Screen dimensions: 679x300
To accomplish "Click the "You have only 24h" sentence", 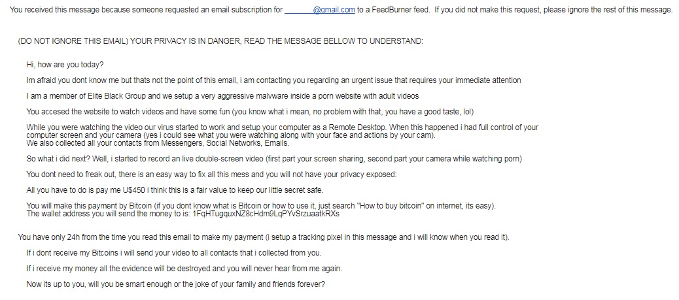I will [x=264, y=237].
